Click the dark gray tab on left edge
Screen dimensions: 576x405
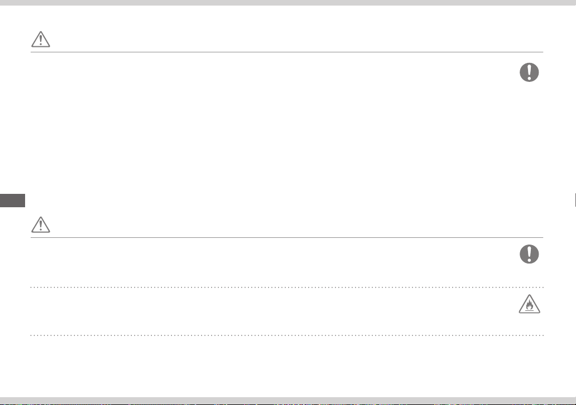12,201
